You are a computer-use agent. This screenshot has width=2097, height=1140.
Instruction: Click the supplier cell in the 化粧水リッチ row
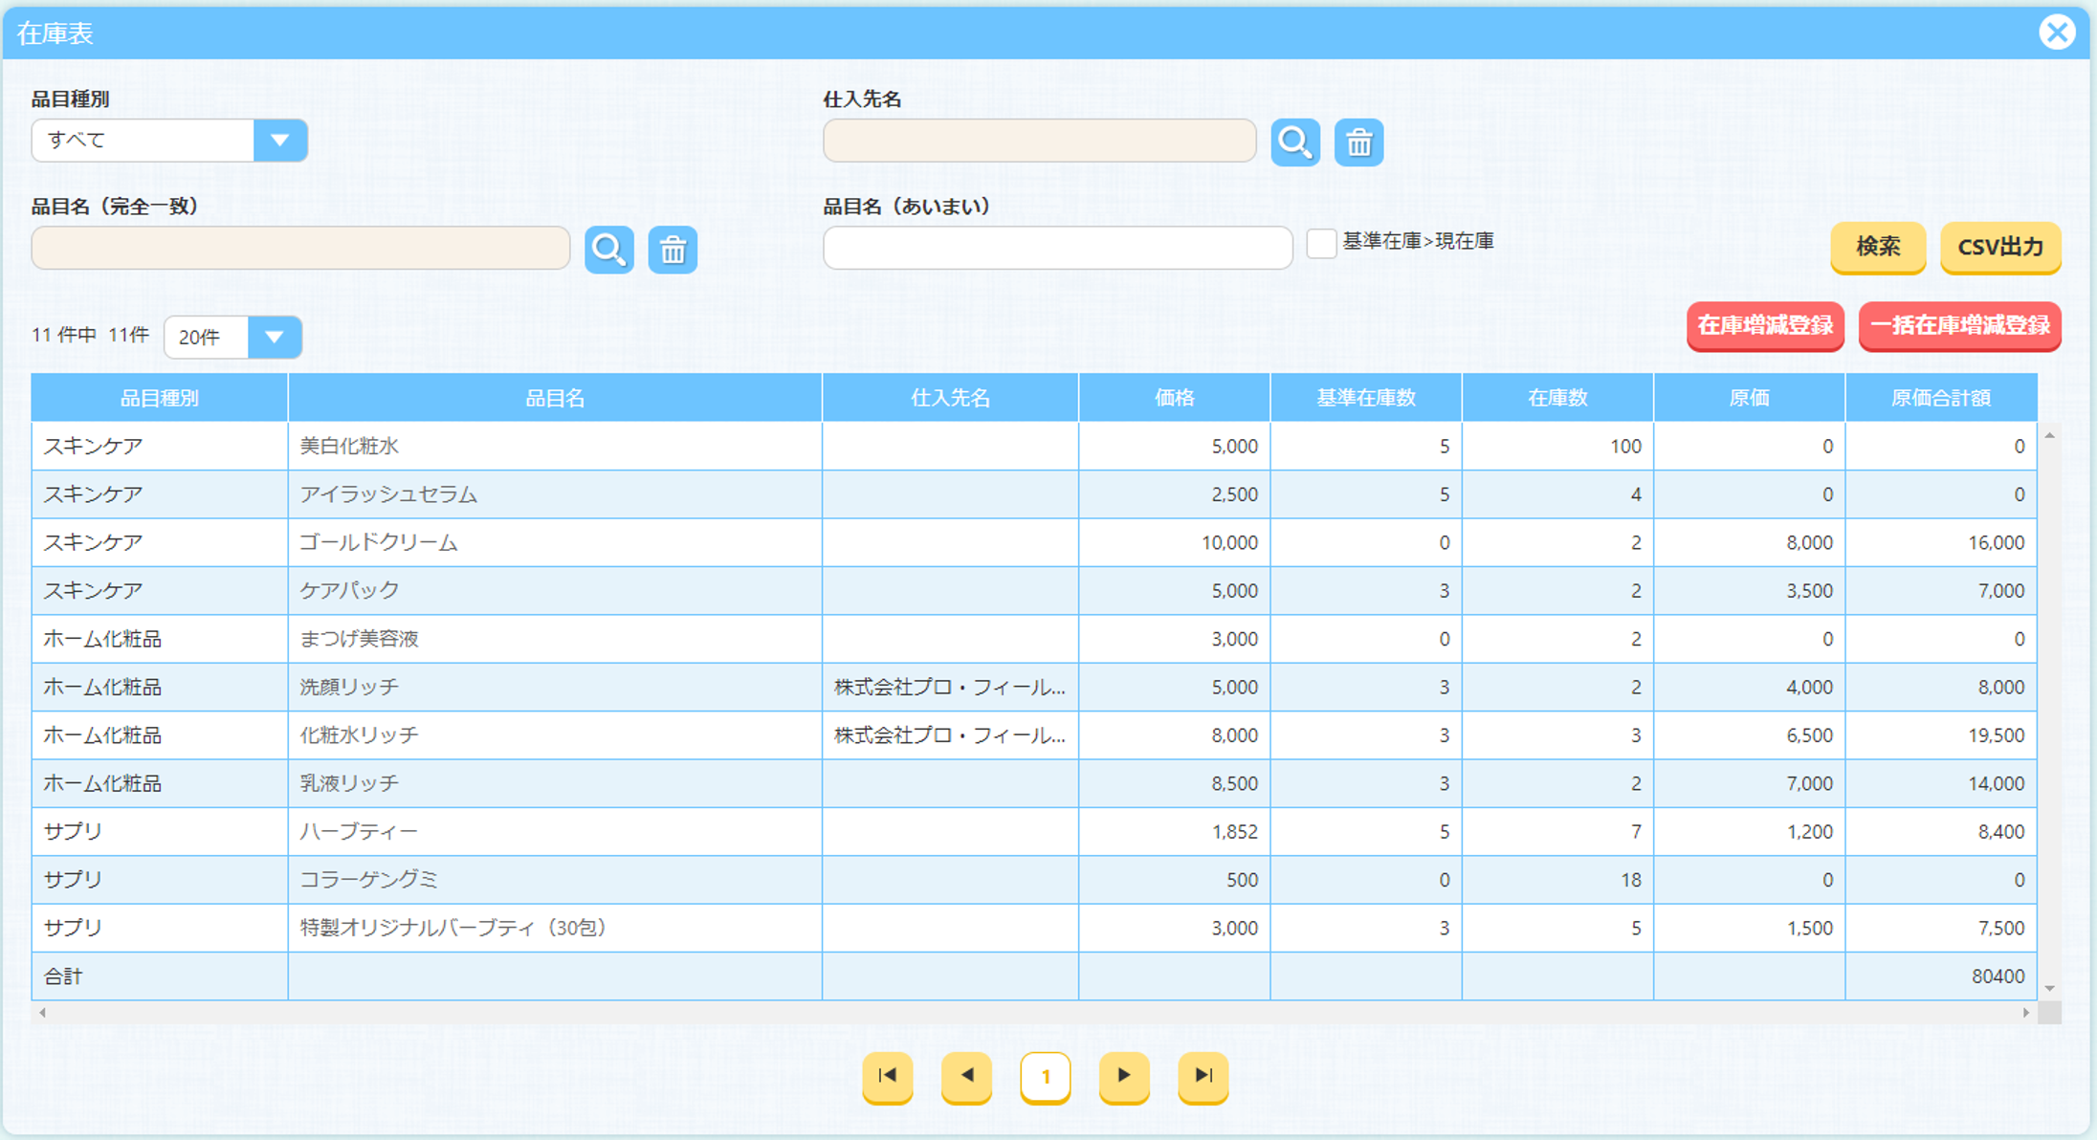(x=950, y=734)
